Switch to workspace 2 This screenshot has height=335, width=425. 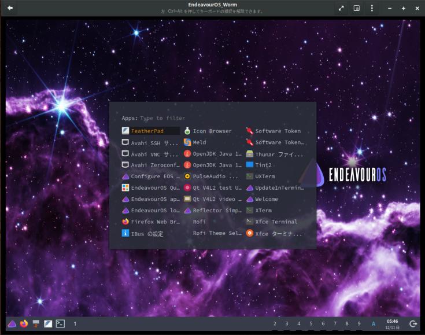pyautogui.click(x=275, y=323)
